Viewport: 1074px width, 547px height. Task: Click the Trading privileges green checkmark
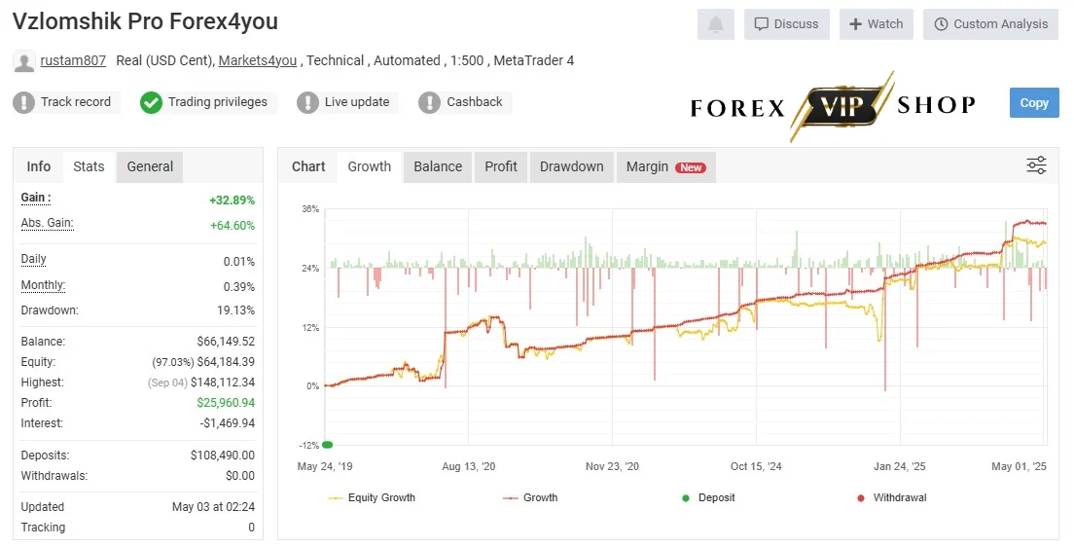(151, 102)
